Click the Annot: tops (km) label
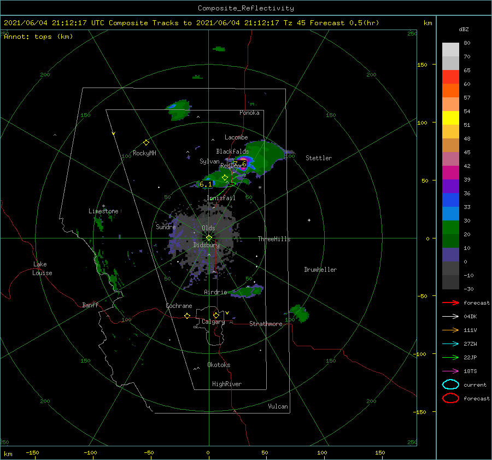This screenshot has width=492, height=460. (x=38, y=37)
